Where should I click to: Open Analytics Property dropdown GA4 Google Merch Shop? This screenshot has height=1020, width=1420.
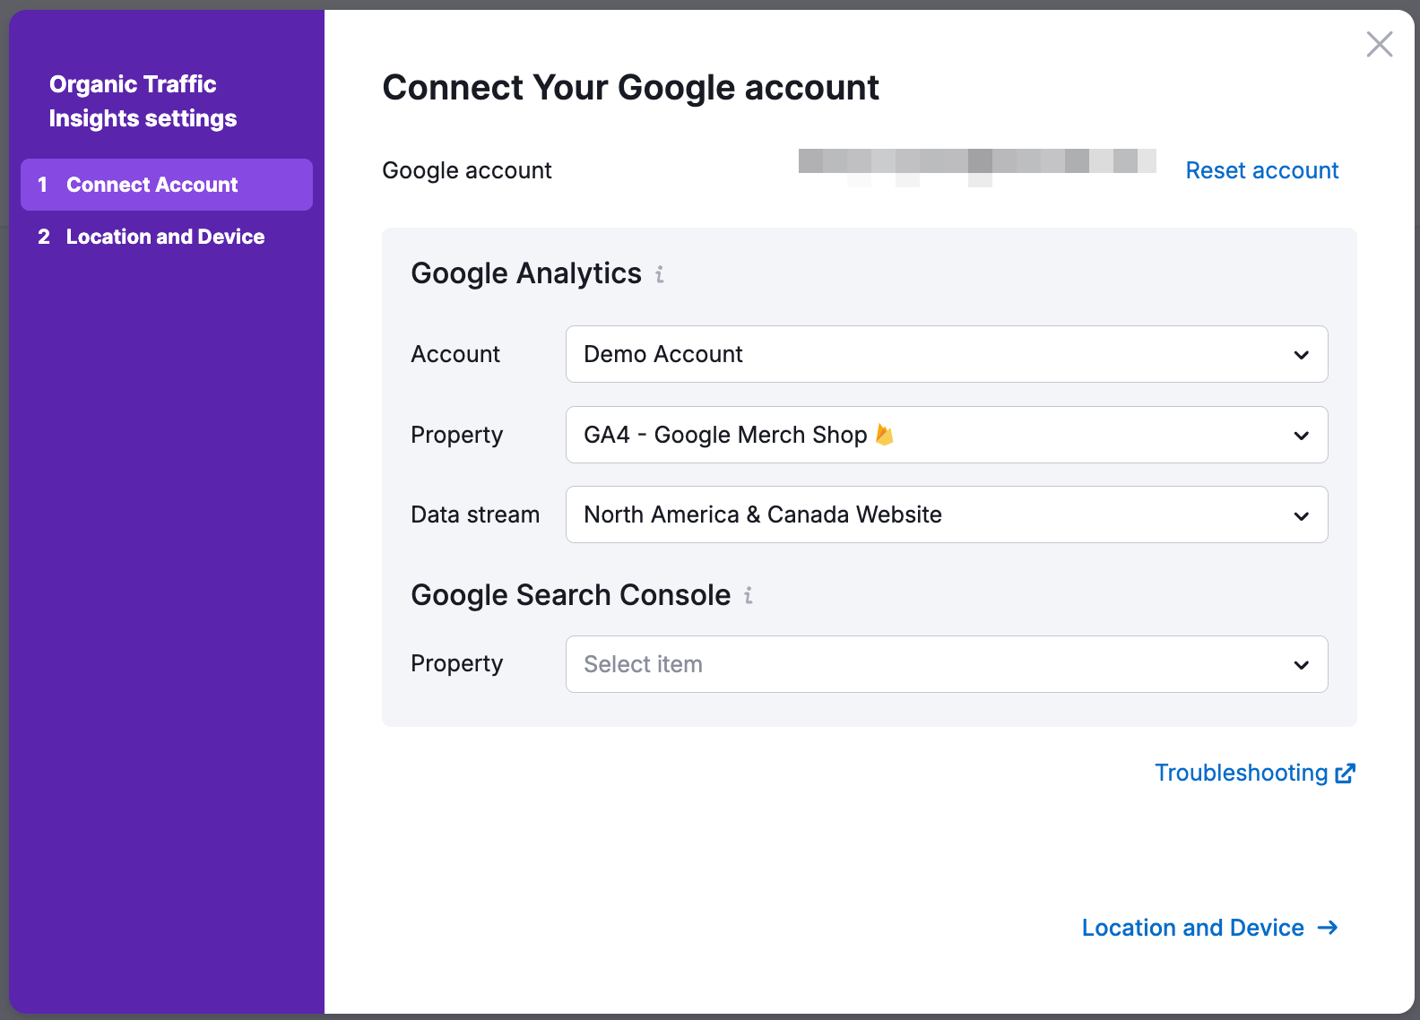(x=947, y=435)
